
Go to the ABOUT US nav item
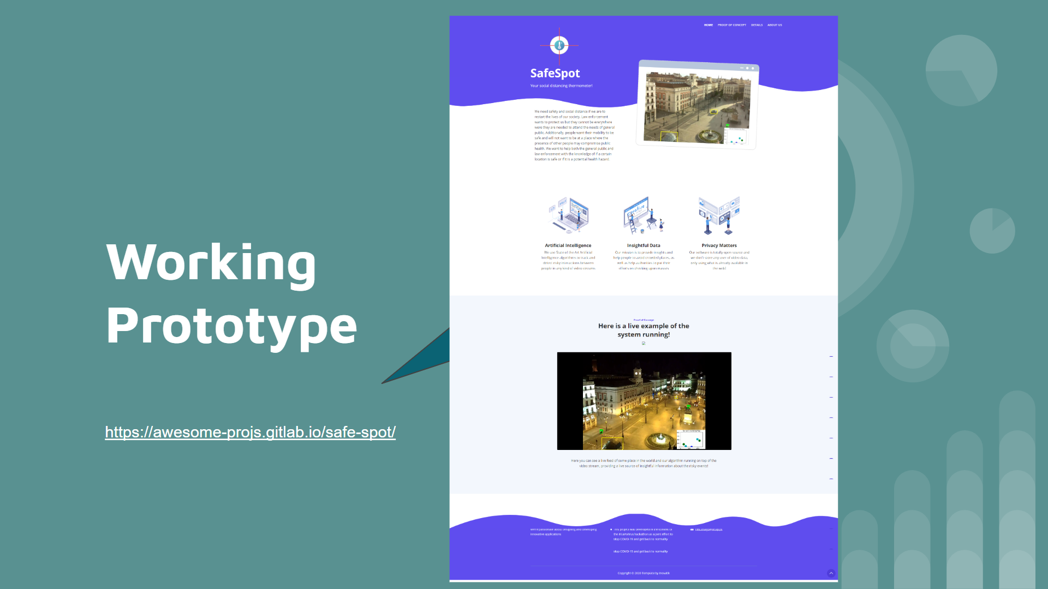775,25
